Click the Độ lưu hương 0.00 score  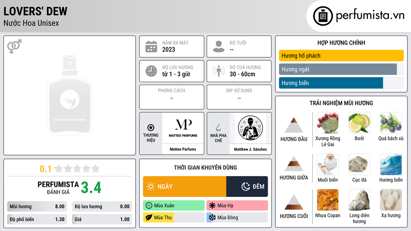tap(102, 207)
